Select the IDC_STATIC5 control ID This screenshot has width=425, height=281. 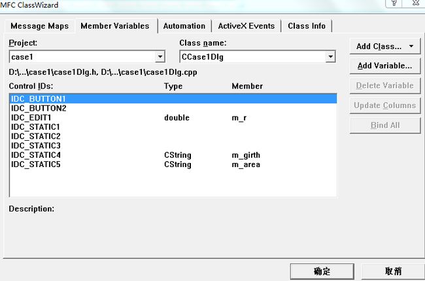(36, 164)
